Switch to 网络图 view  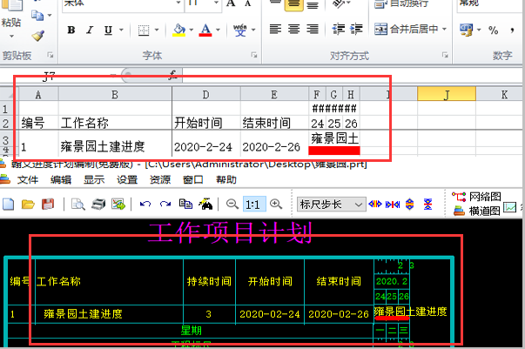pyautogui.click(x=476, y=197)
